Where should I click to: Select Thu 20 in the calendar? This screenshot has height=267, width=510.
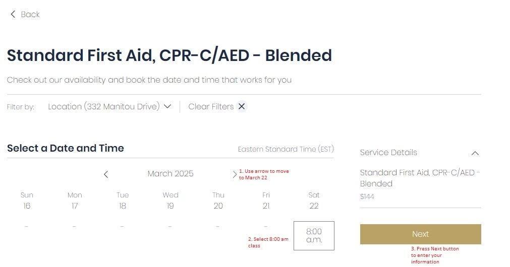(218, 201)
